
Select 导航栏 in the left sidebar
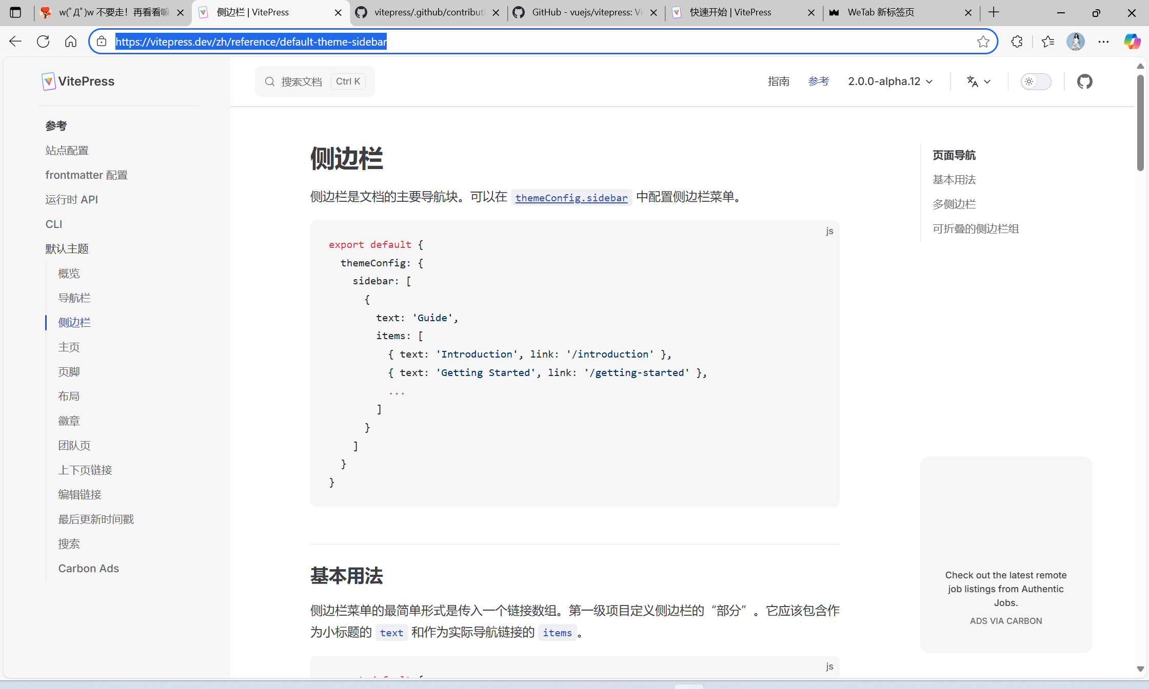[x=74, y=298]
